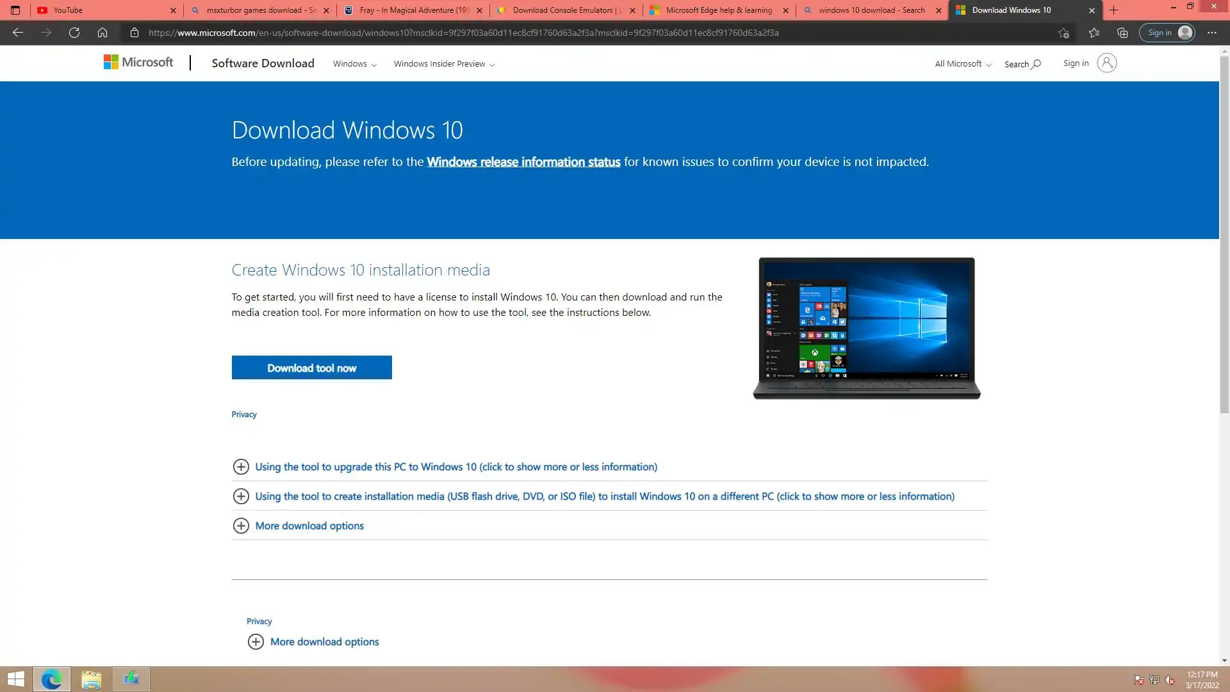1230x692 pixels.
Task: Click the tab actions icon top-left
Action: [15, 10]
